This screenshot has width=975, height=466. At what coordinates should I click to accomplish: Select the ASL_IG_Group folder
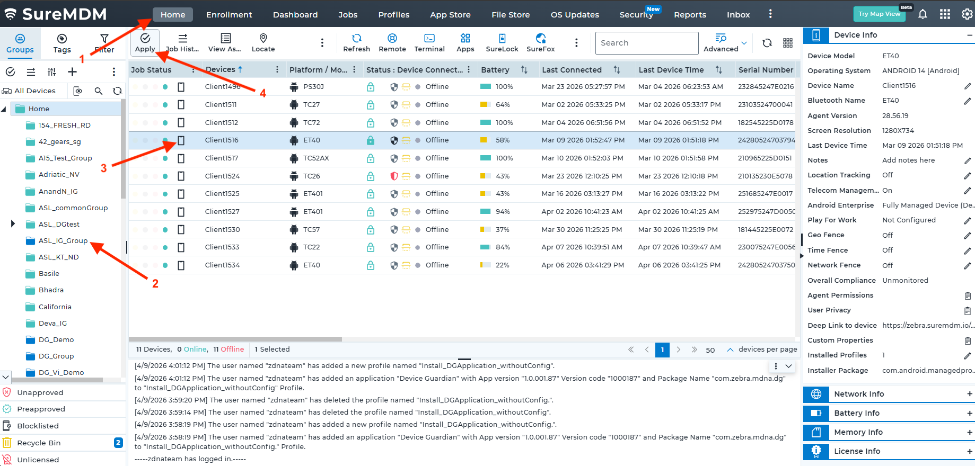(x=63, y=241)
